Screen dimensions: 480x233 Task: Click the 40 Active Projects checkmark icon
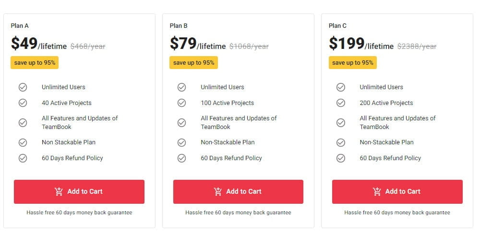23,103
